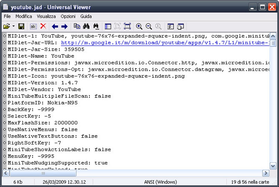This screenshot has height=187, width=279.
Task: Open the Modifica menu
Action: pos(24,16)
